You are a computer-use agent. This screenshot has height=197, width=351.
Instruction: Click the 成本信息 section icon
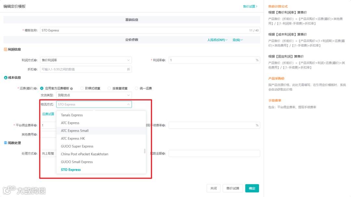6,78
